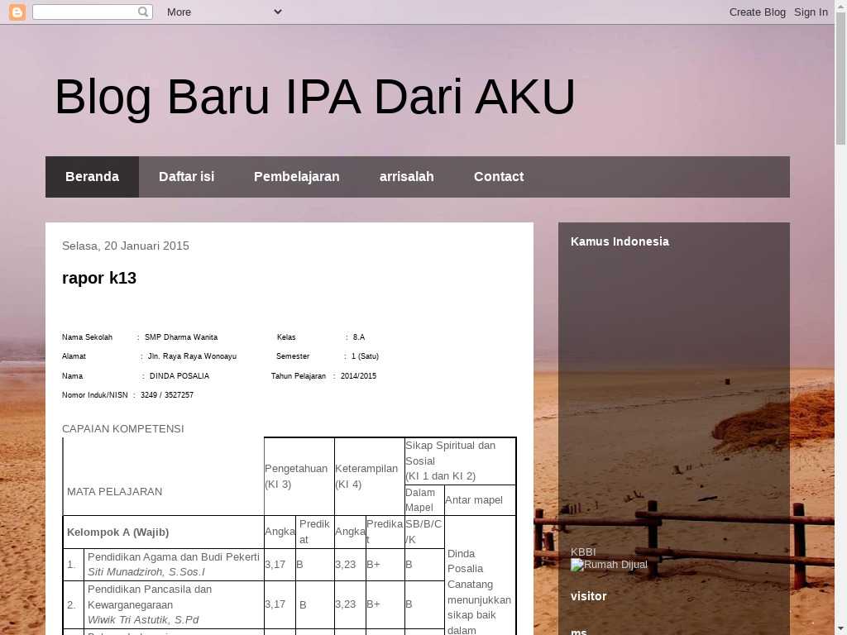Click the Create Blog link
This screenshot has width=847, height=635.
[x=757, y=12]
